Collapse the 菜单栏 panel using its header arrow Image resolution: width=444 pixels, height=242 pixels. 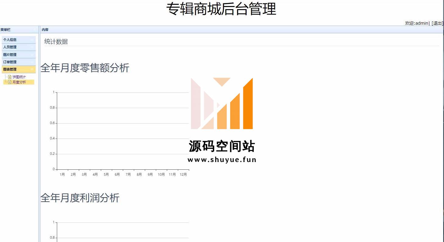coord(33,30)
